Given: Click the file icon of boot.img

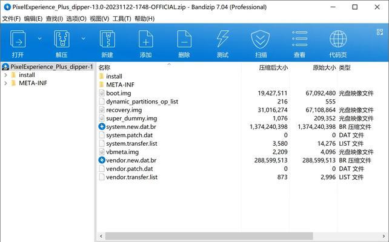Looking at the screenshot, I should click(102, 93).
